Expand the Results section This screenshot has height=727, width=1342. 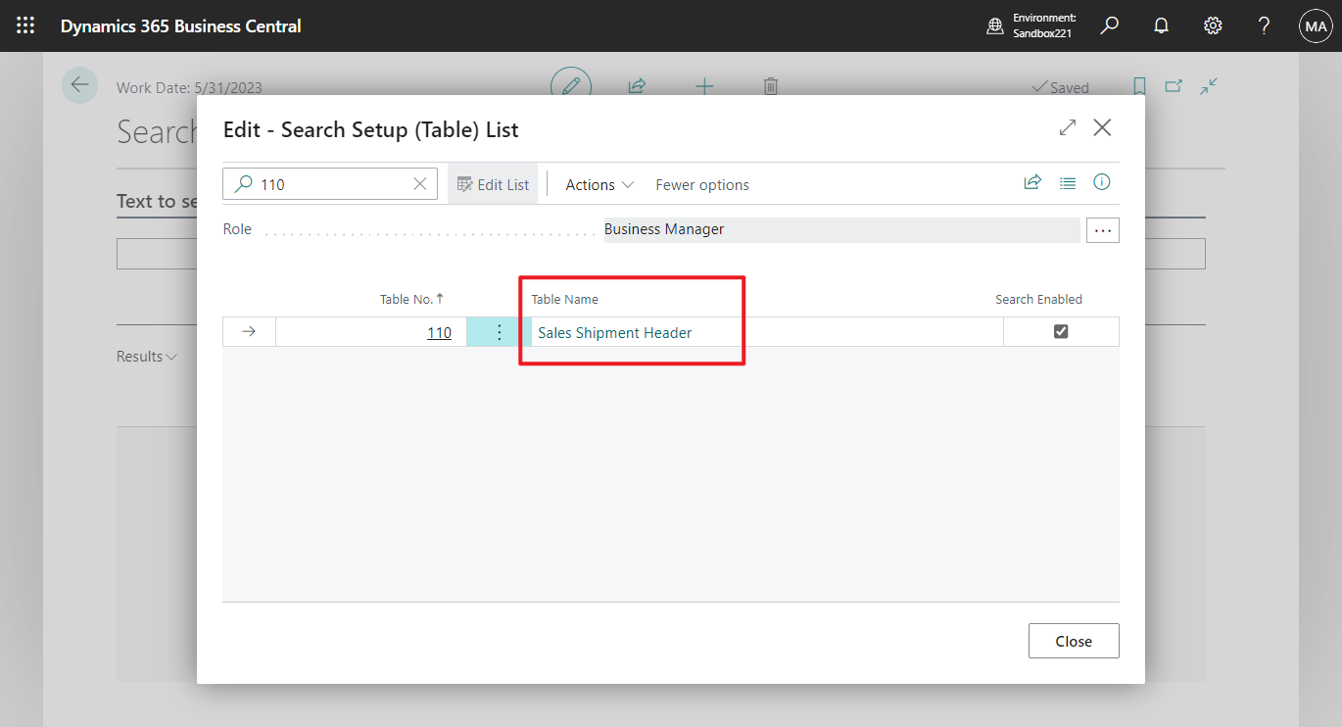[x=145, y=356]
